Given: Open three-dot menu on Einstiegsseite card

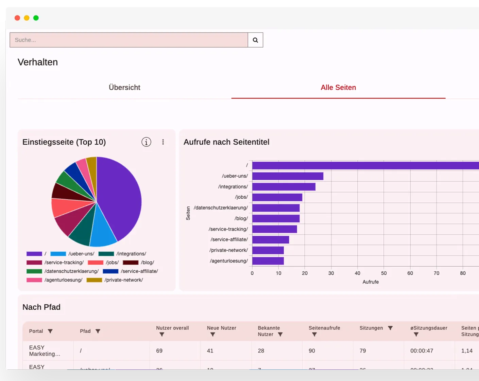Looking at the screenshot, I should click(x=163, y=142).
